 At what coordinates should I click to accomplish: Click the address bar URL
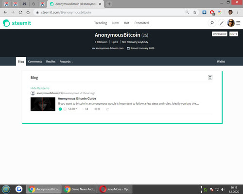click(x=66, y=12)
